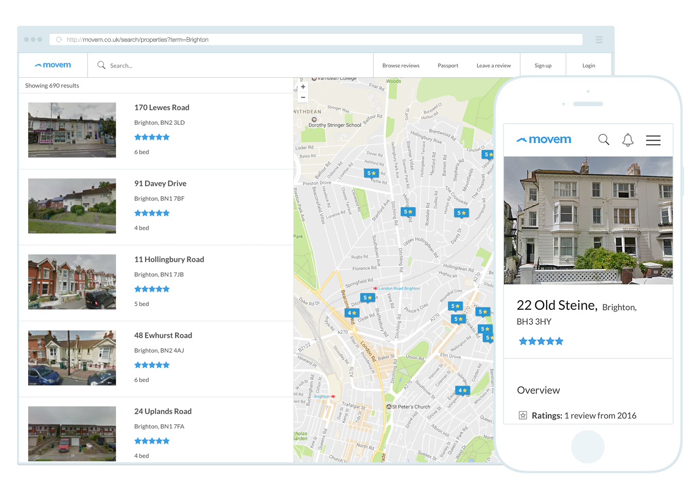The height and width of the screenshot is (485, 700).
Task: Click Brighton, BN1 7JB address text
Action: (159, 274)
